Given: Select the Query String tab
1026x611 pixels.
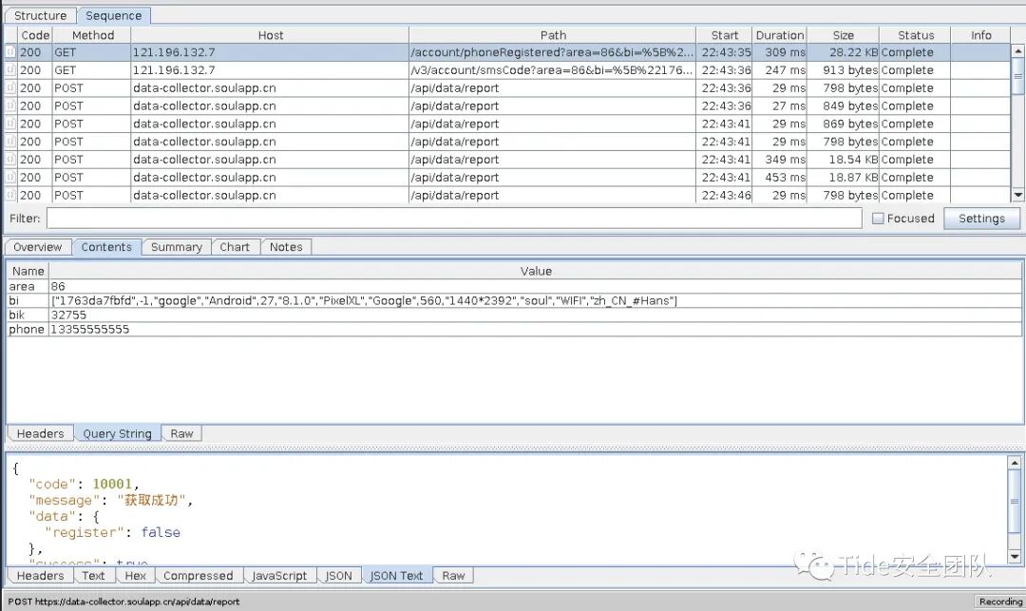Looking at the screenshot, I should [117, 433].
